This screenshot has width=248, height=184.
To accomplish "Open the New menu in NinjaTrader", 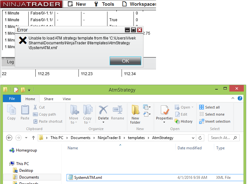I will (77, 4).
